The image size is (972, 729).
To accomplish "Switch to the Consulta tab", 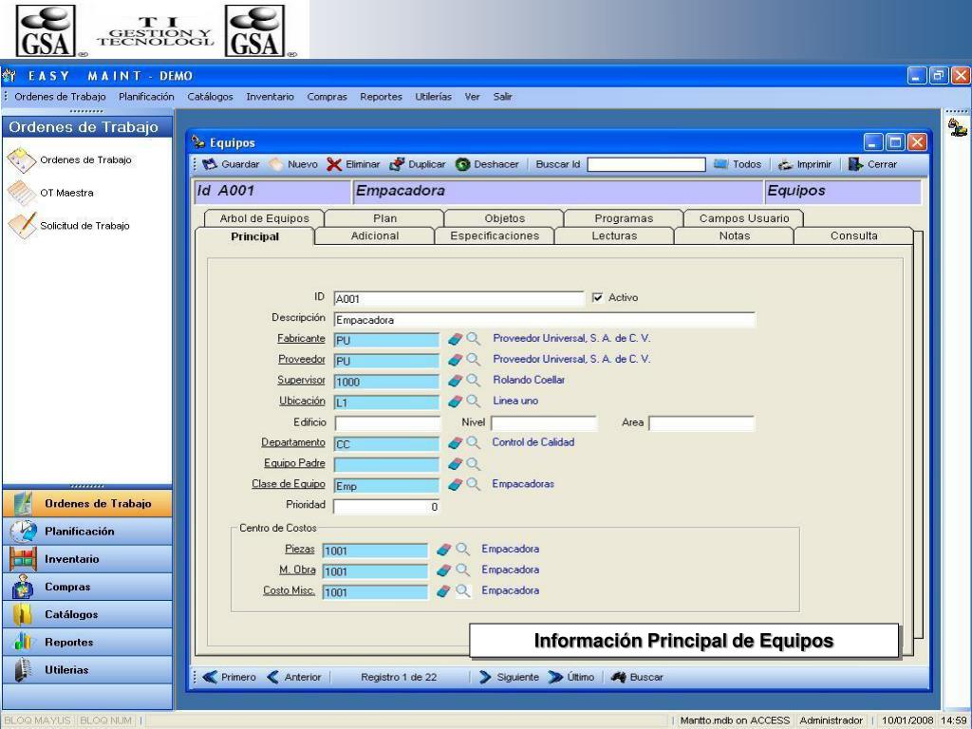I will pos(853,236).
